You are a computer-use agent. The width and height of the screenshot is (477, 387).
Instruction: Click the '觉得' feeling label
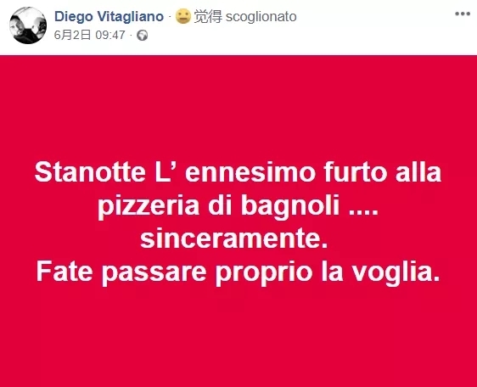pyautogui.click(x=209, y=16)
